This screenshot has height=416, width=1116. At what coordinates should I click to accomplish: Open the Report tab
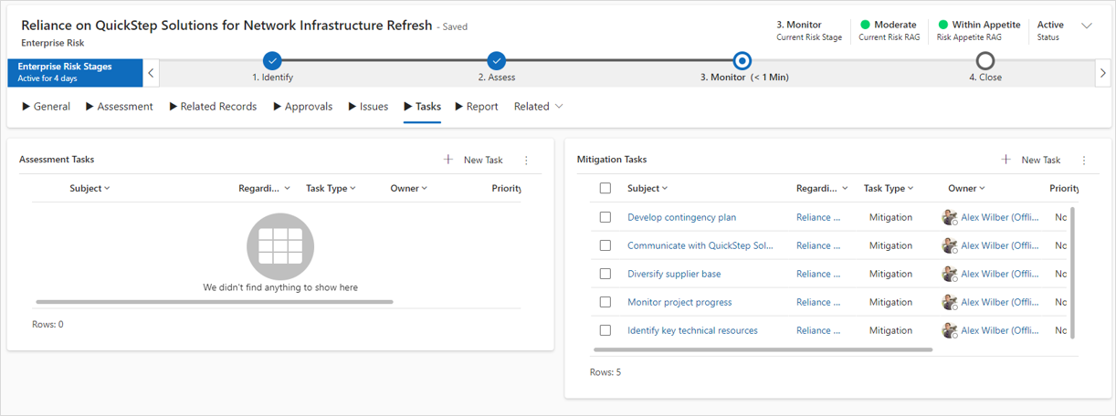477,107
